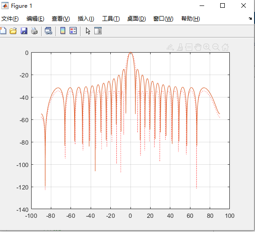Screen dimensions: 255x232
Task: Click the y-axis label -140
Action: pyautogui.click(x=22, y=210)
